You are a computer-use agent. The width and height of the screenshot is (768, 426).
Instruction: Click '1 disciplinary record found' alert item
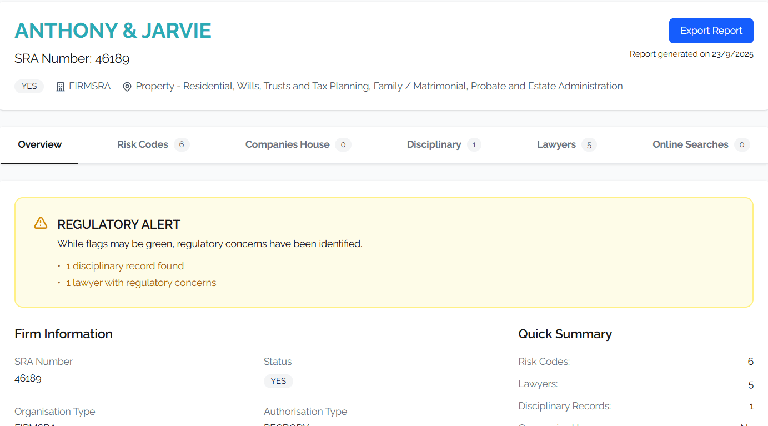(125, 266)
